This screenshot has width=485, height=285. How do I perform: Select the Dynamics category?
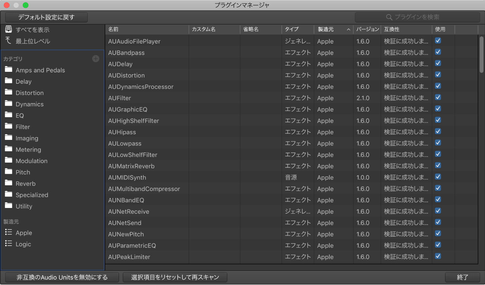pyautogui.click(x=29, y=104)
